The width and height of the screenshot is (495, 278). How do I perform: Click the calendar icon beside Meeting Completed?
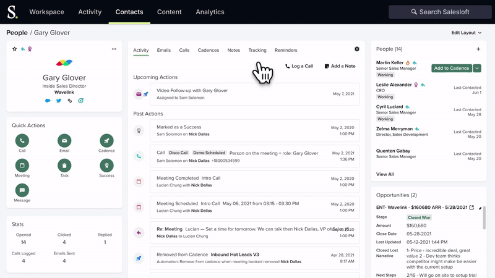point(139,182)
